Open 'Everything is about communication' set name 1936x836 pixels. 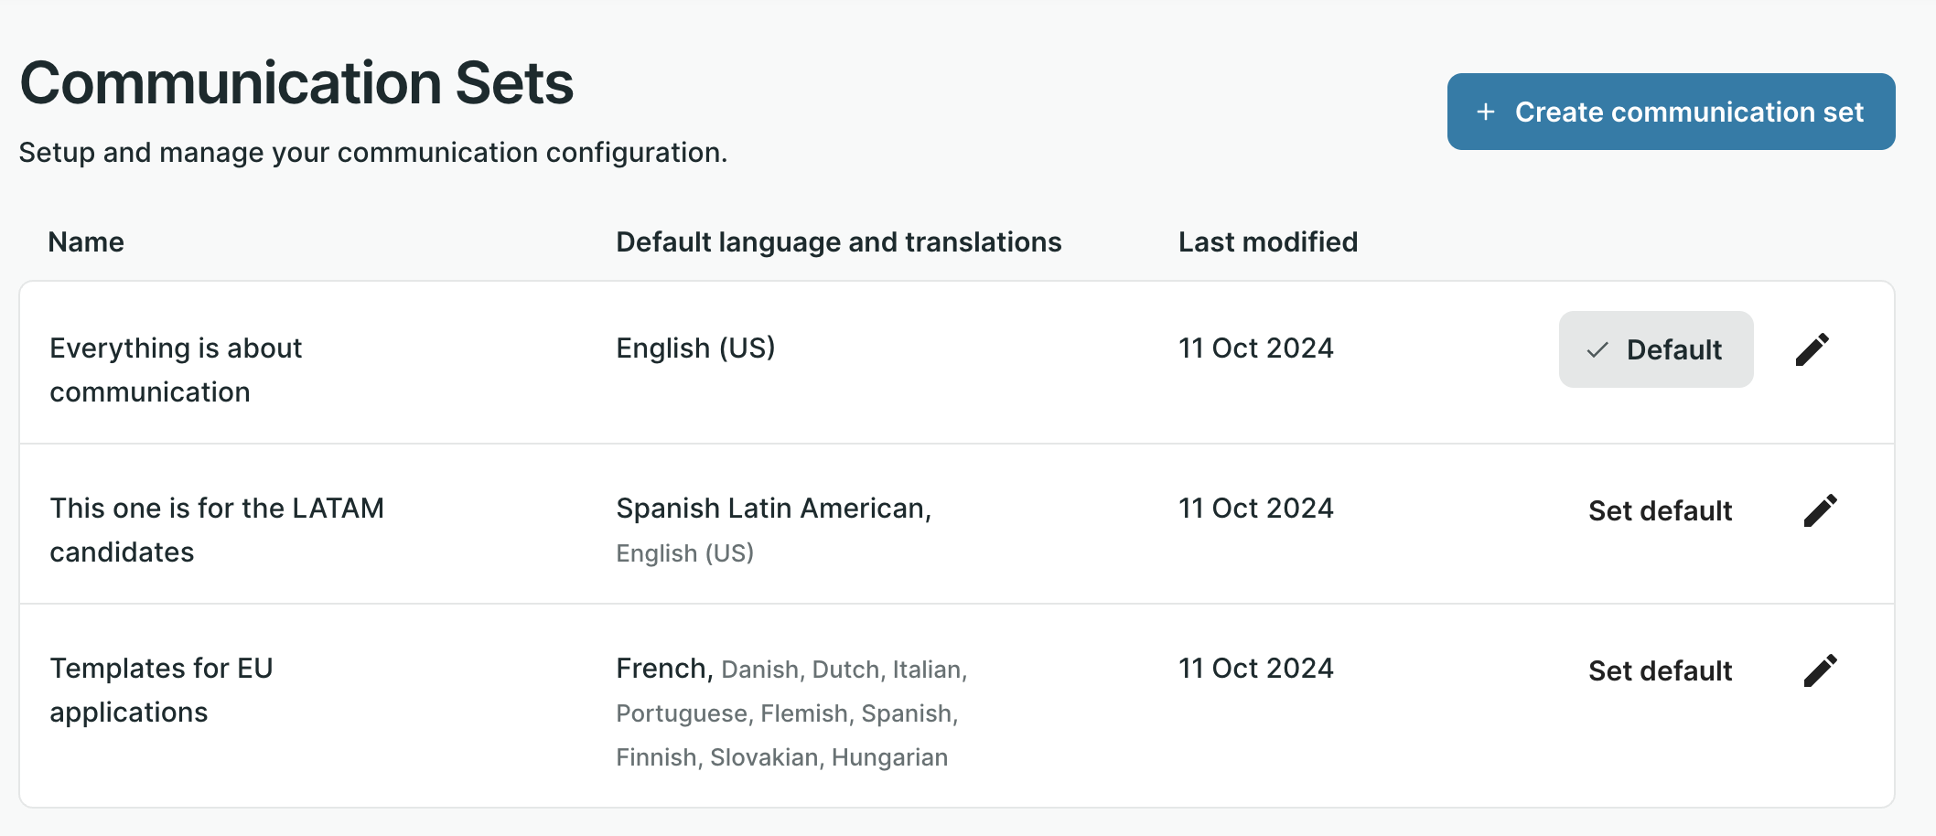coord(176,370)
